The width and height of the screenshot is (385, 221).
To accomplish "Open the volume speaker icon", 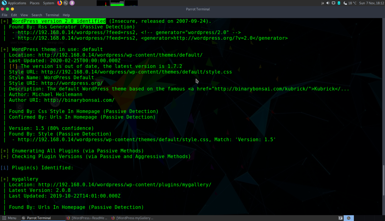I will [x=328, y=3].
